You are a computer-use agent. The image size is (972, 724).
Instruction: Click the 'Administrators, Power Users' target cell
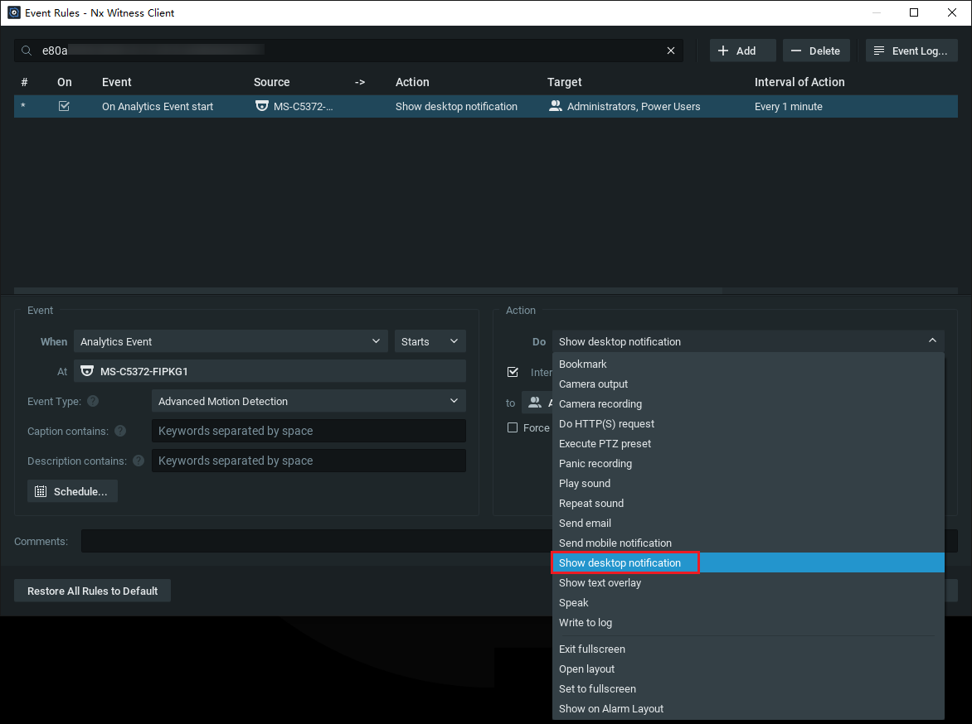[x=634, y=107]
